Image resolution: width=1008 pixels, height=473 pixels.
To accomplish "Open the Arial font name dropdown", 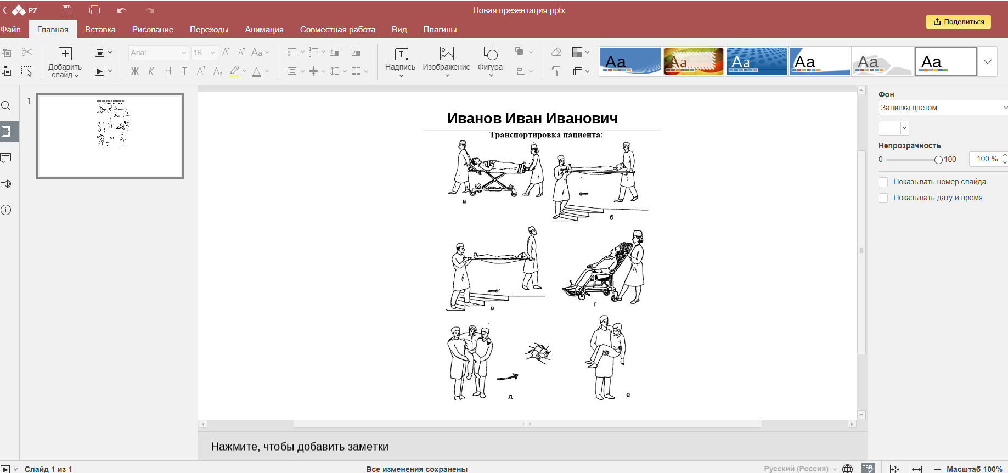I will click(x=159, y=53).
